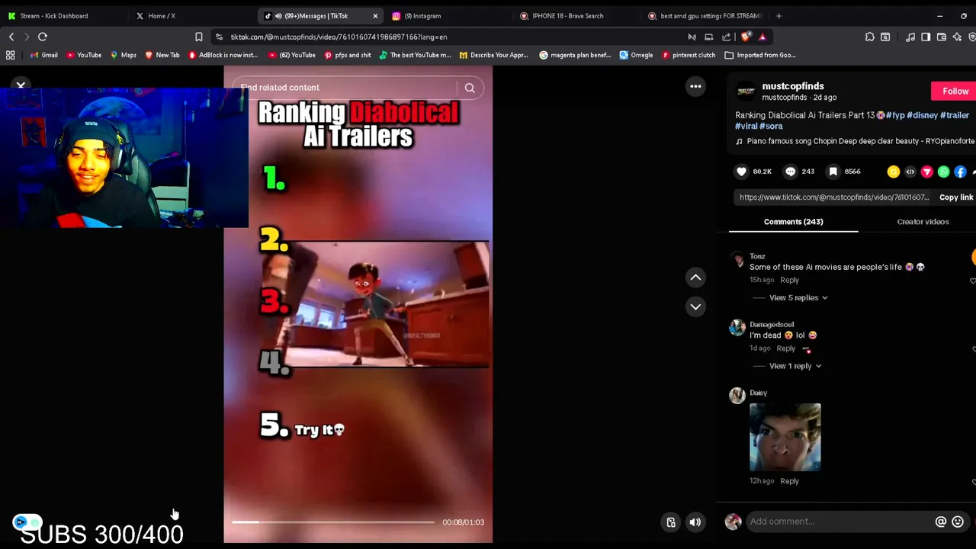Open comments via the speech bubble icon
The image size is (976, 549).
click(x=791, y=172)
